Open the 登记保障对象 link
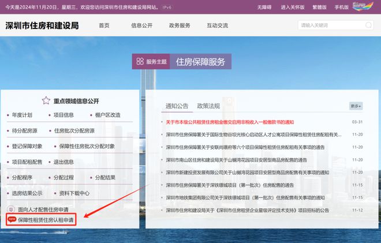Viewport: 381px width, 243px height. click(x=27, y=146)
